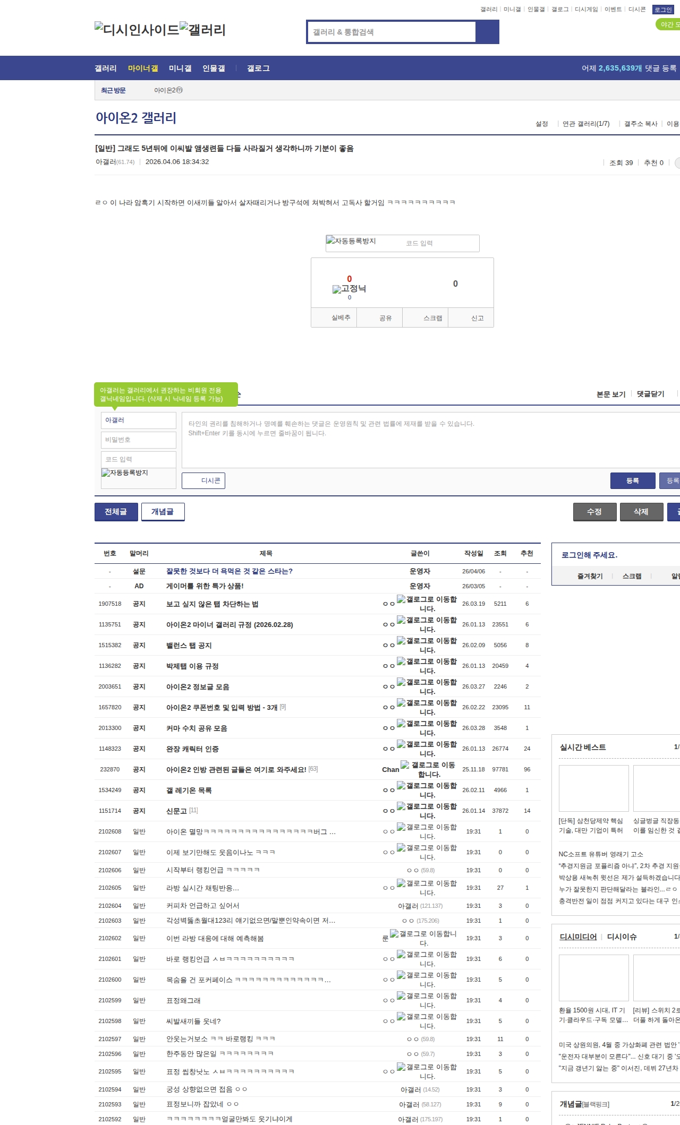Expand the 연관 갤러리(1/7) list
The image size is (680, 1125).
[585, 124]
